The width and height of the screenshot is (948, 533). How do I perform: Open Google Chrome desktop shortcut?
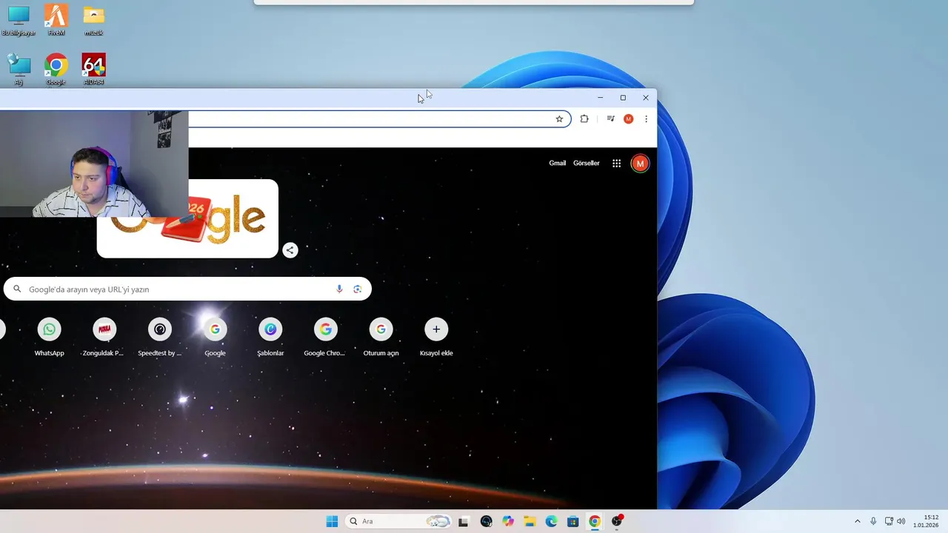56,70
